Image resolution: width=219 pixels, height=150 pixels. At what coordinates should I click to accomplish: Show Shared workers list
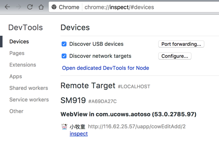point(29,88)
